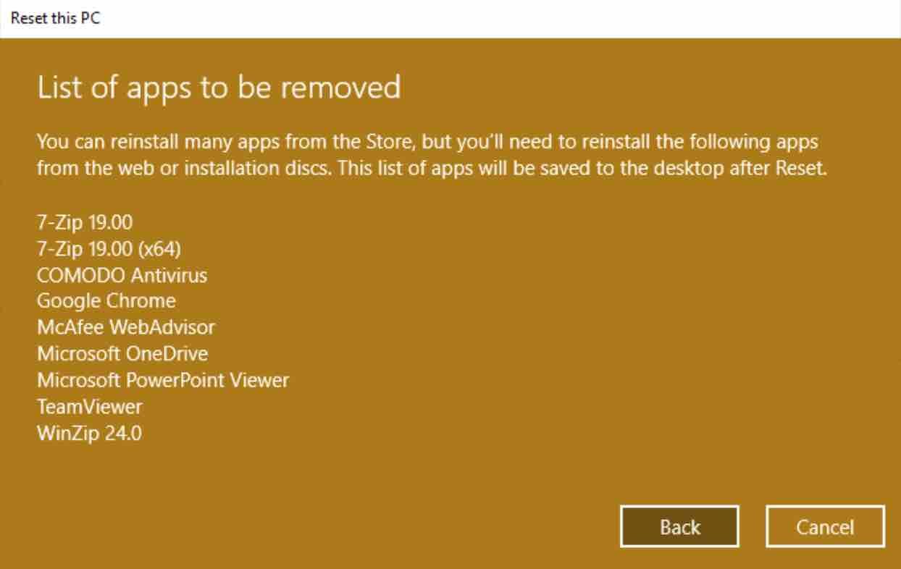Click Google Chrome in the apps list
Image resolution: width=901 pixels, height=569 pixels.
coord(106,301)
